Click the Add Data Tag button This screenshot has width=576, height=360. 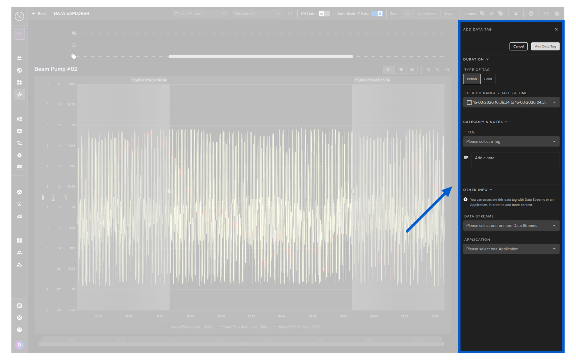pyautogui.click(x=545, y=46)
